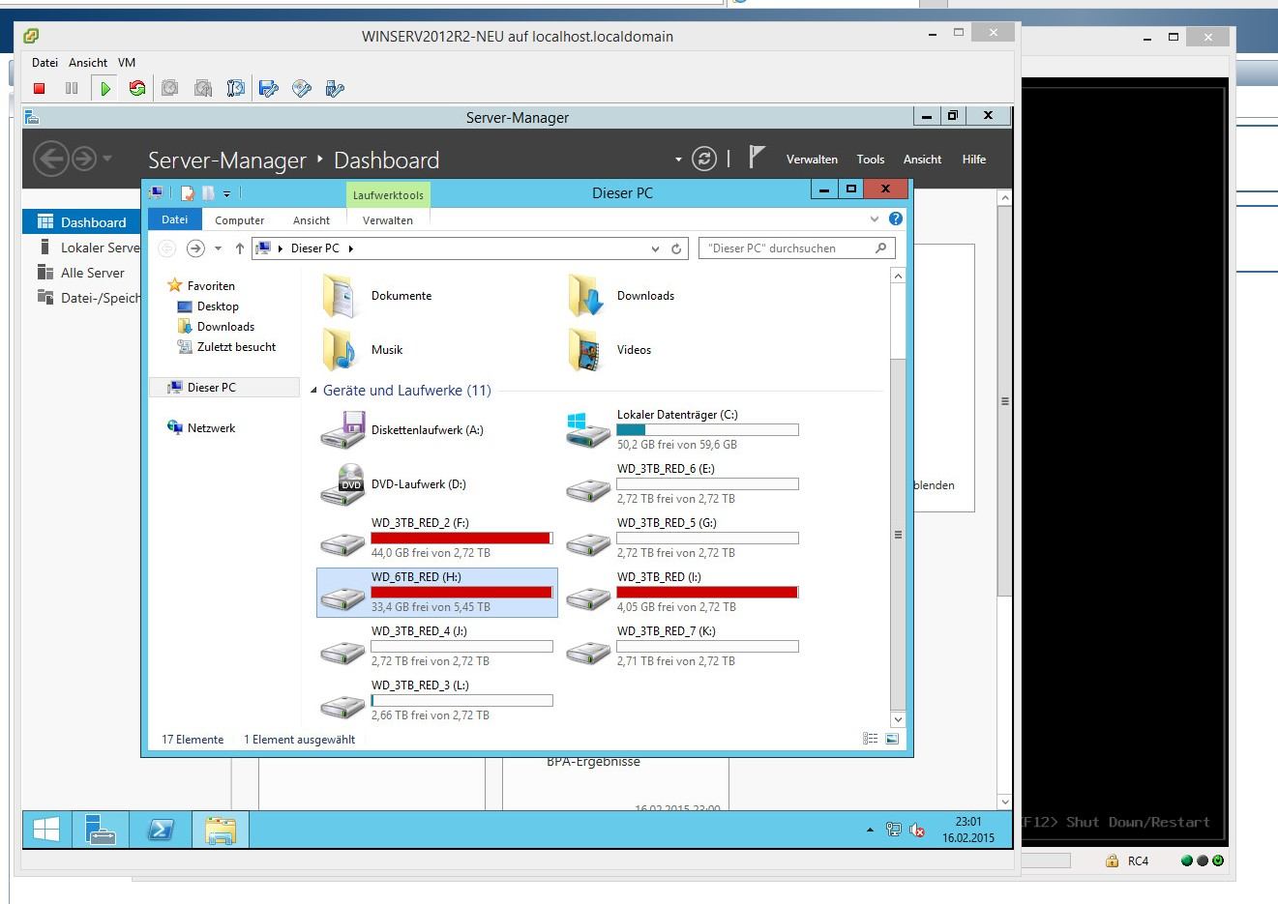
Task: Click the pause VM button
Action: point(72,89)
